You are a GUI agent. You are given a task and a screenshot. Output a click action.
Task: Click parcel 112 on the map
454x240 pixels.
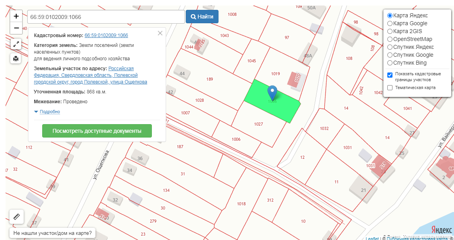[x=29, y=147]
